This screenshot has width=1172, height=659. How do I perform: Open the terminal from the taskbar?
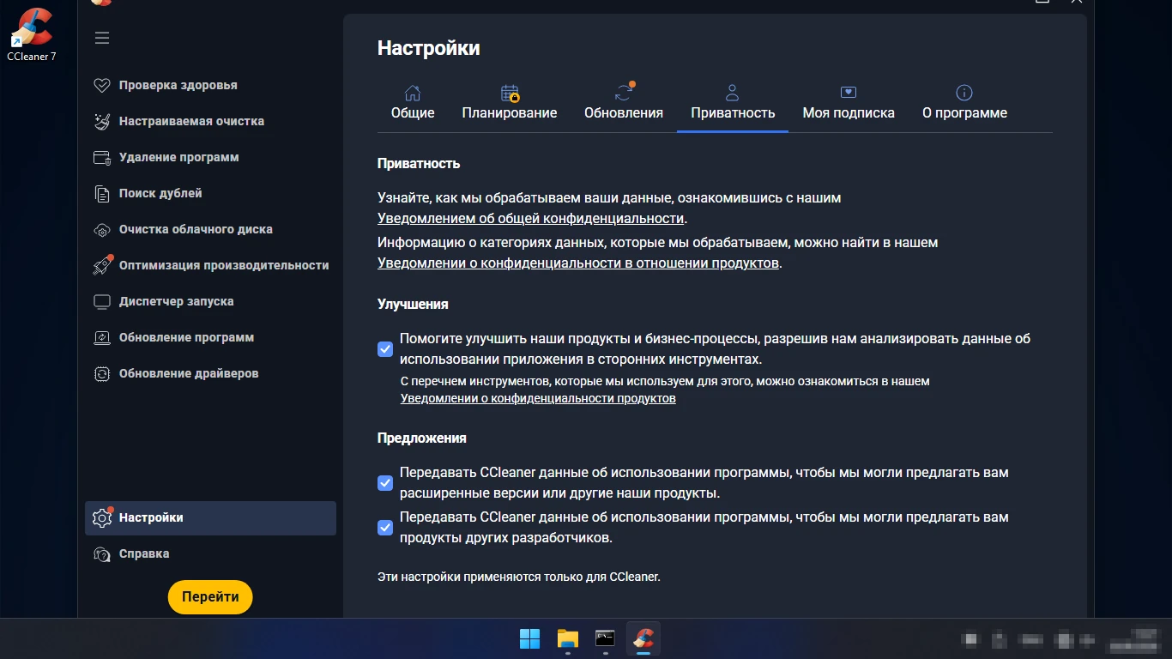coord(606,638)
